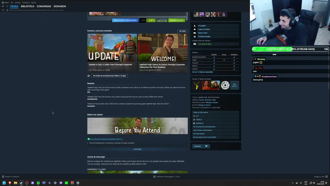This screenshot has height=186, width=330.
Task: Go back with the Steam back arrow
Action: [3, 6]
